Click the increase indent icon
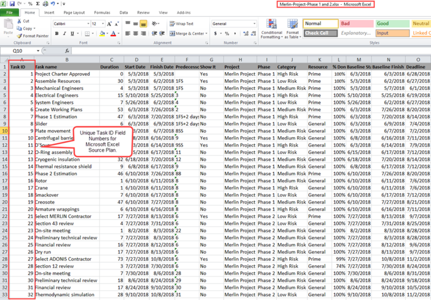431x300 pixels. pyautogui.click(x=162, y=33)
